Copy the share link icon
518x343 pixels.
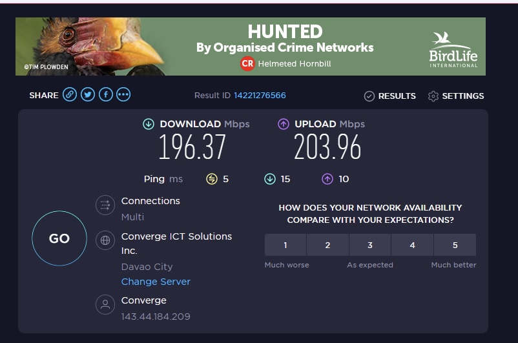(x=70, y=95)
